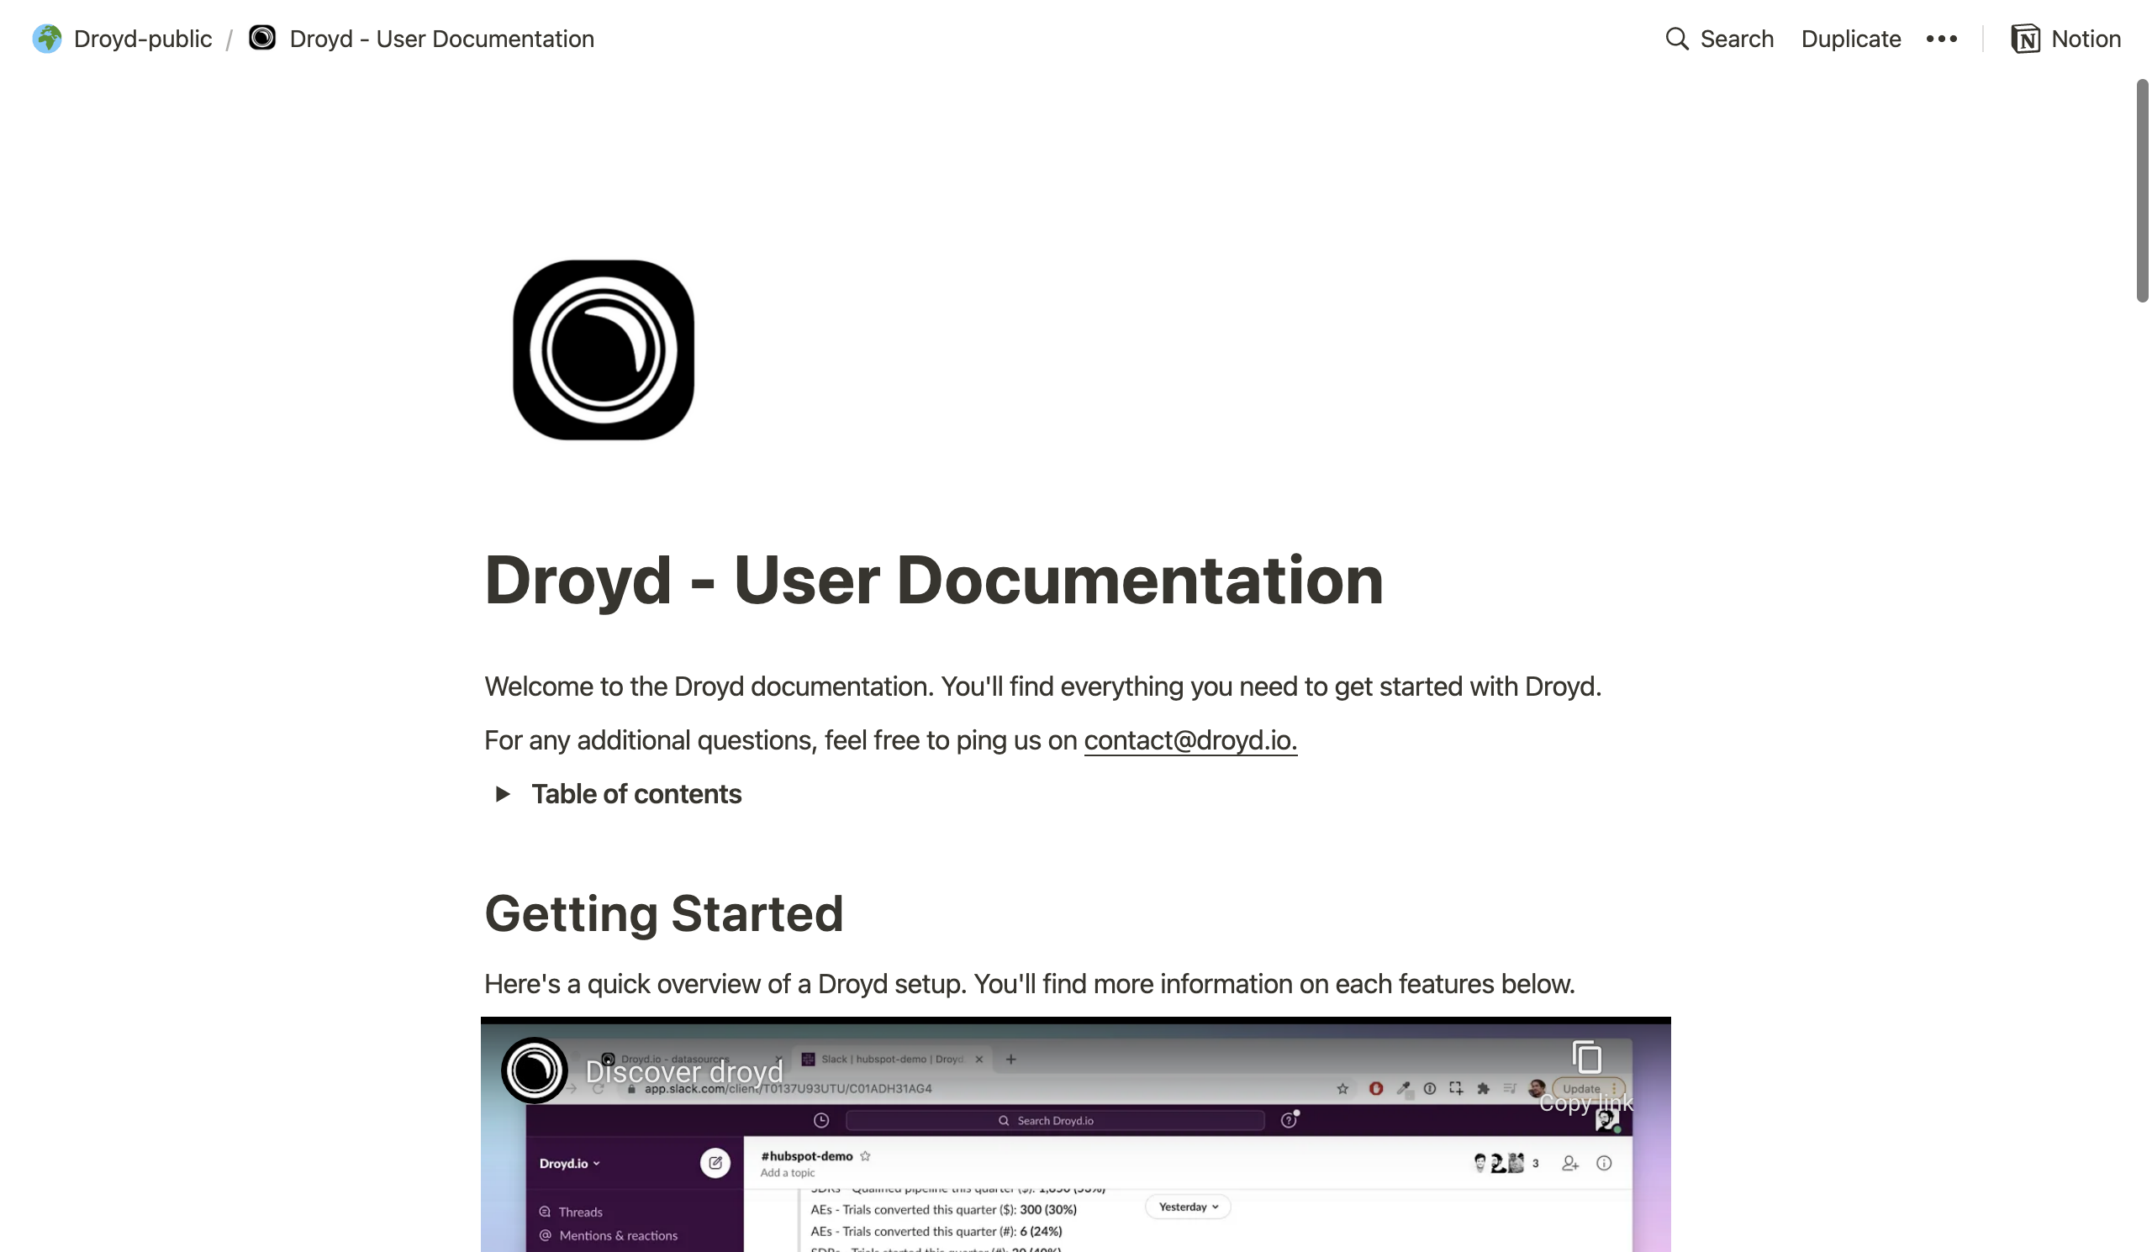The image size is (2152, 1252).
Task: Click the Droyd - User Documentation page title
Action: coord(933,580)
